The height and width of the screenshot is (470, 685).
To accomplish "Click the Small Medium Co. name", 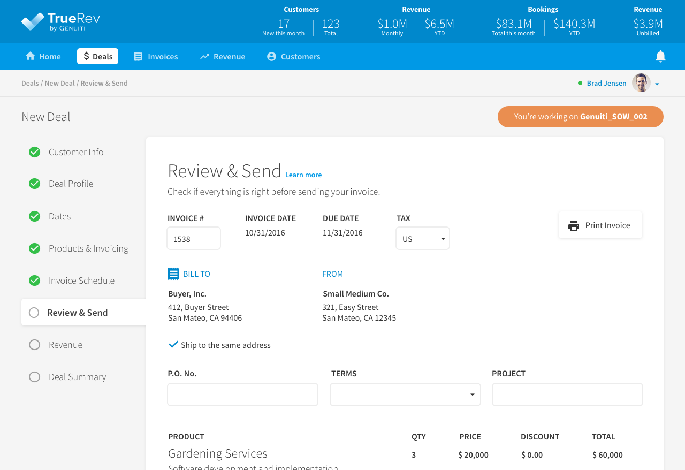I will click(356, 293).
